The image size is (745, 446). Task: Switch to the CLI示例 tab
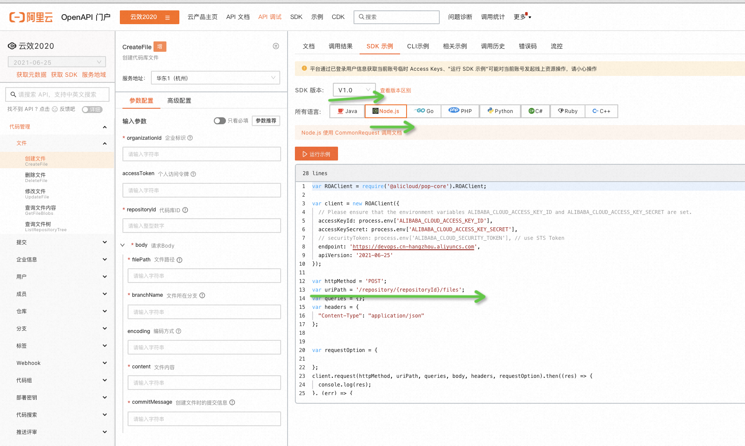418,46
